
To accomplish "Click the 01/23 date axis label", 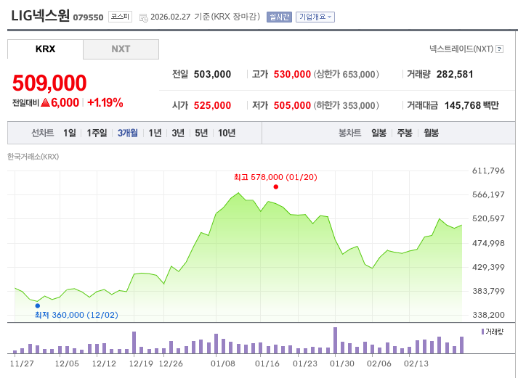I will click(305, 363).
